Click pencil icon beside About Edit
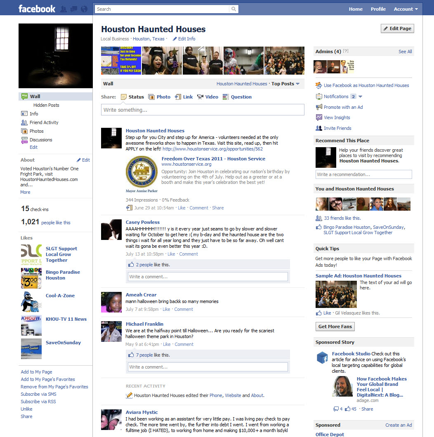The width and height of the screenshot is (434, 437). coord(79,160)
